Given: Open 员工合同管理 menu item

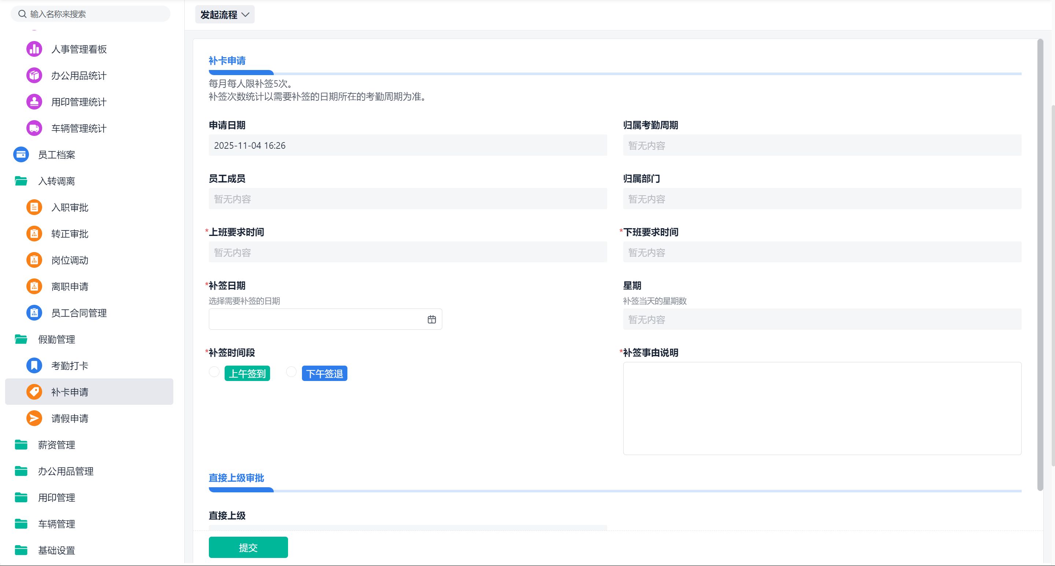Looking at the screenshot, I should point(79,313).
